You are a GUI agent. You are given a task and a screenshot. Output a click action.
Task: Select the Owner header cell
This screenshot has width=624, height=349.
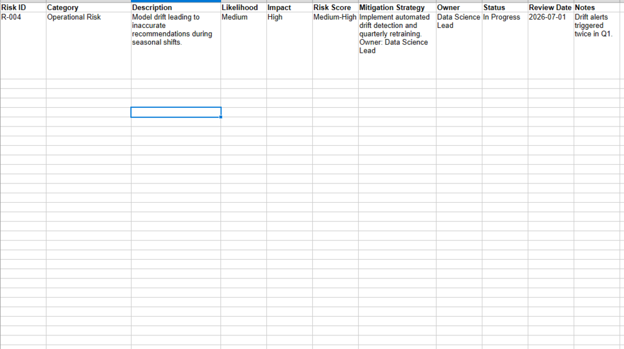point(459,7)
